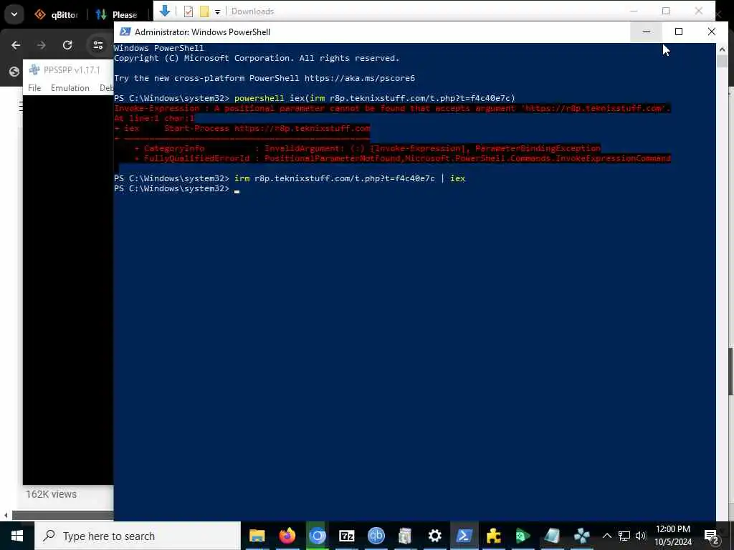Maximize the PowerShell window

pos(679,32)
